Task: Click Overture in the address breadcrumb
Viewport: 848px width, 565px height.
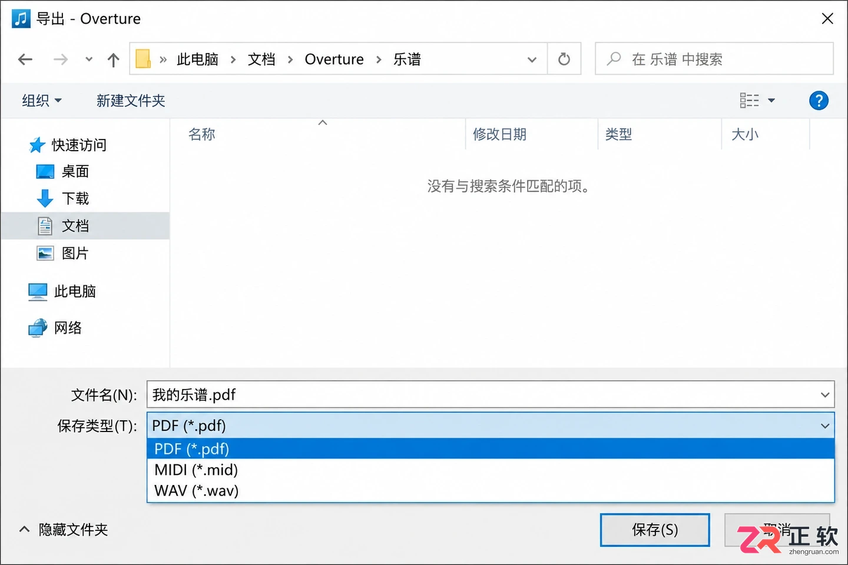Action: coord(334,59)
